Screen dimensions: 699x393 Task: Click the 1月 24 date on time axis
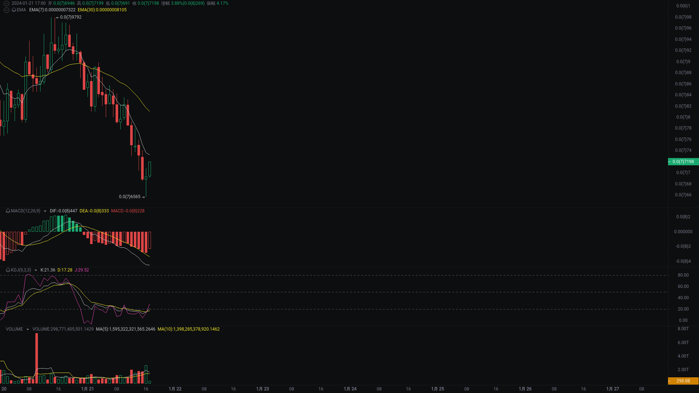(350, 389)
